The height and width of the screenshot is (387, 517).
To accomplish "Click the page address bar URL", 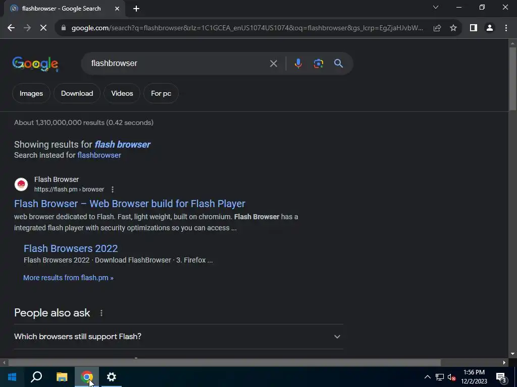I will tap(247, 28).
